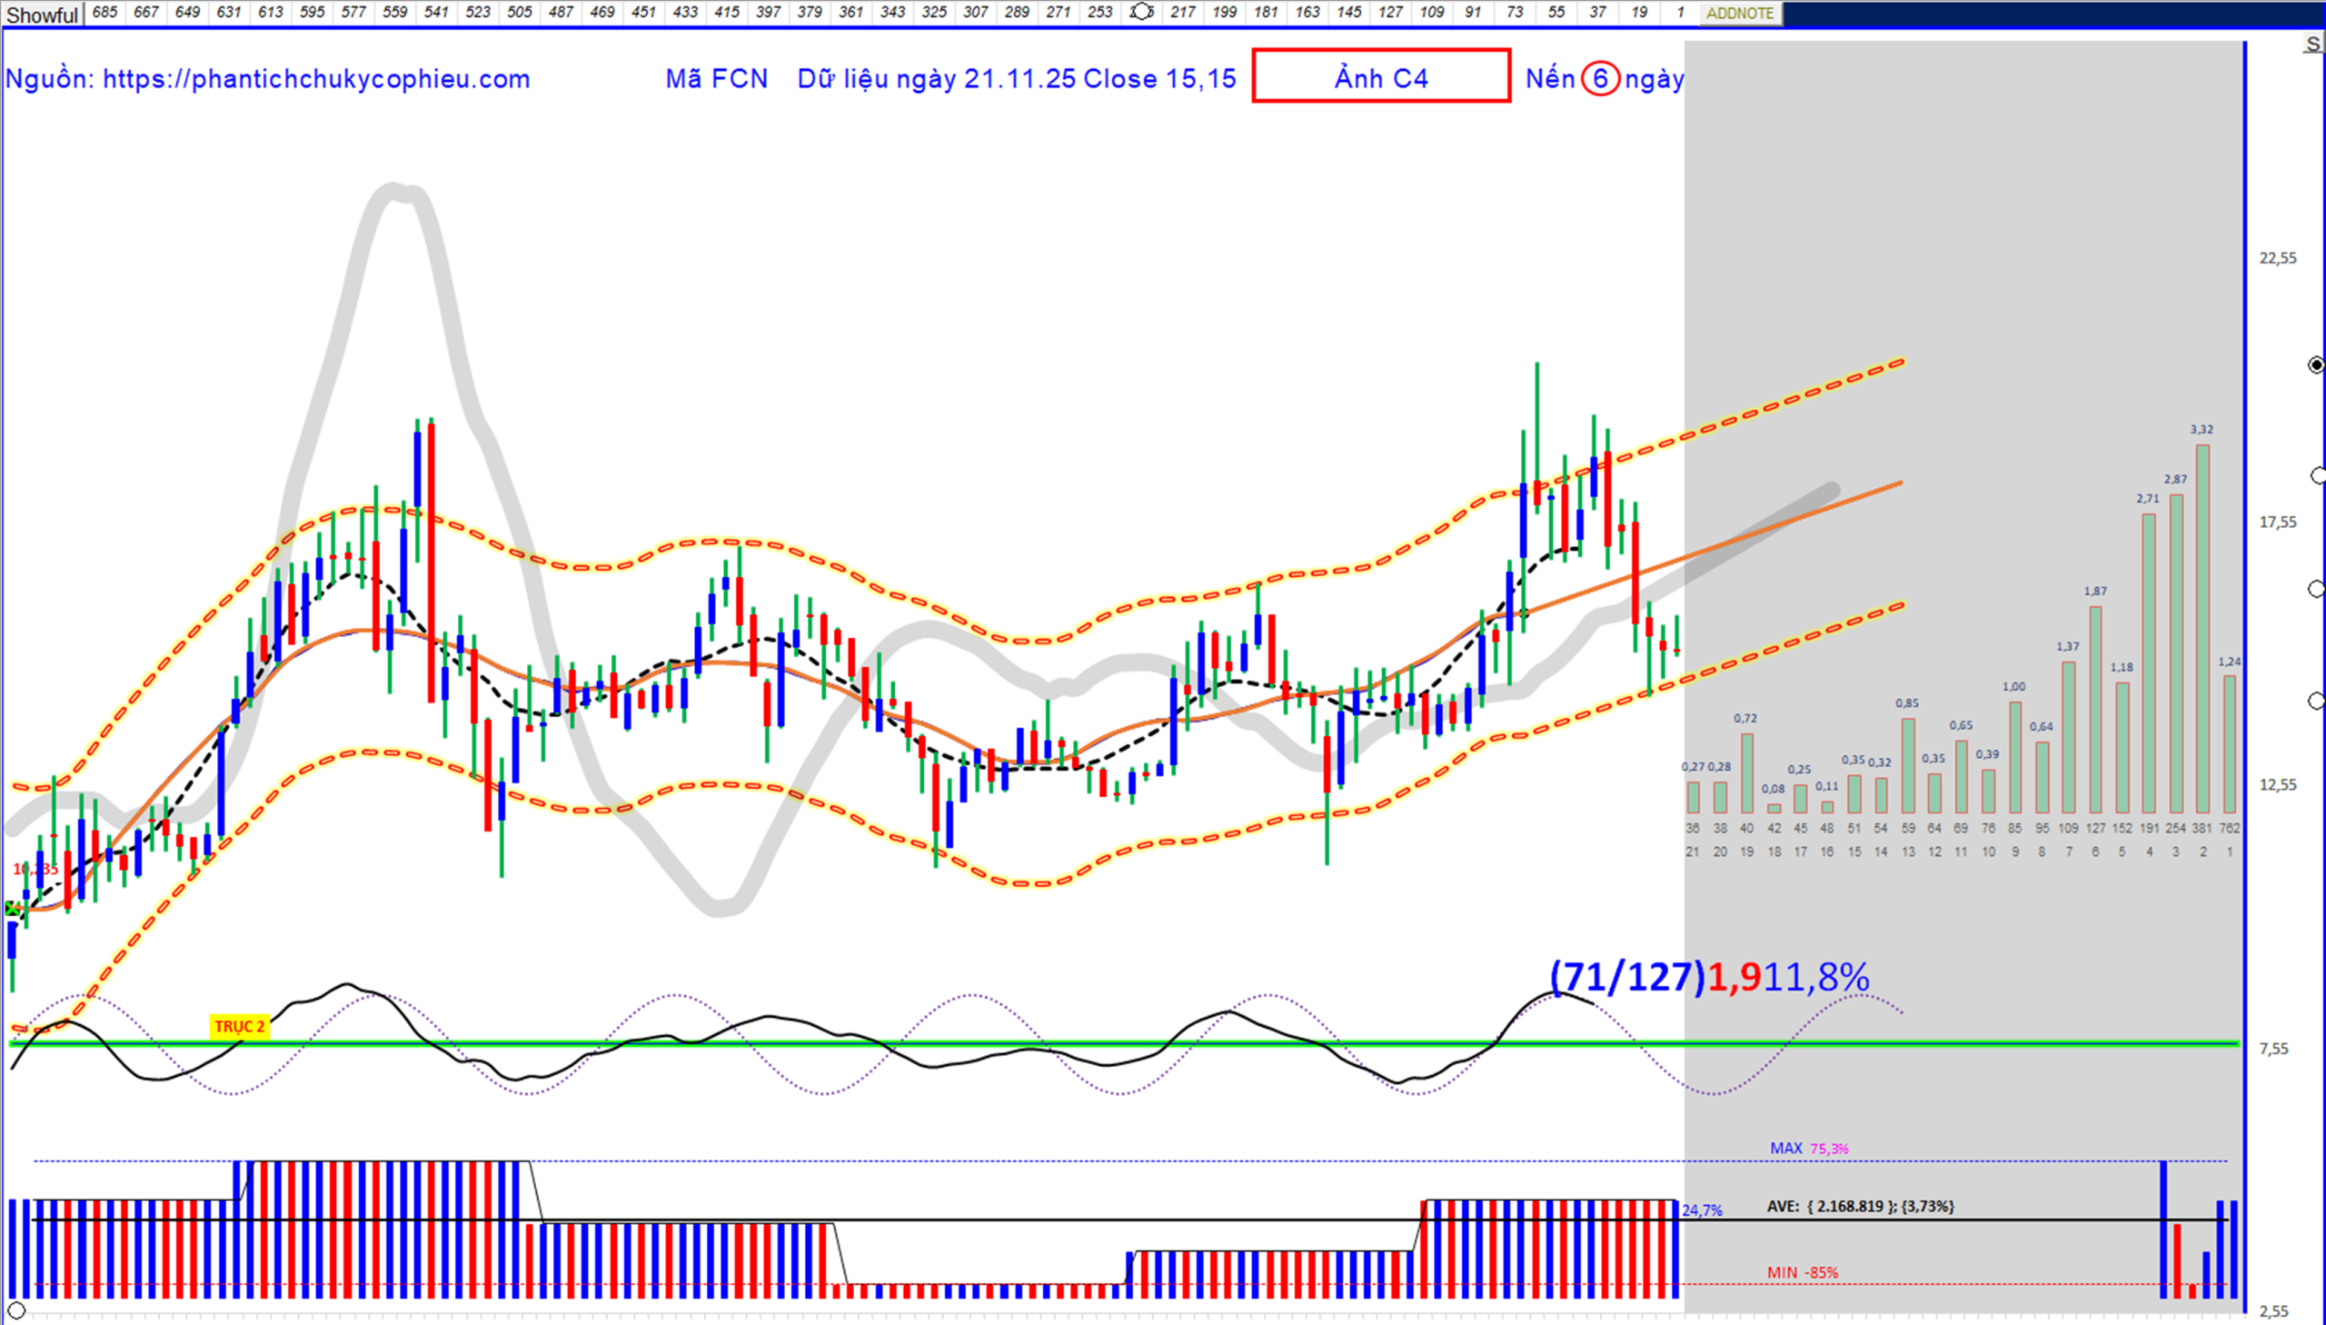Click the ADDNOTE button
Image resolution: width=2326 pixels, height=1325 pixels.
(1739, 14)
